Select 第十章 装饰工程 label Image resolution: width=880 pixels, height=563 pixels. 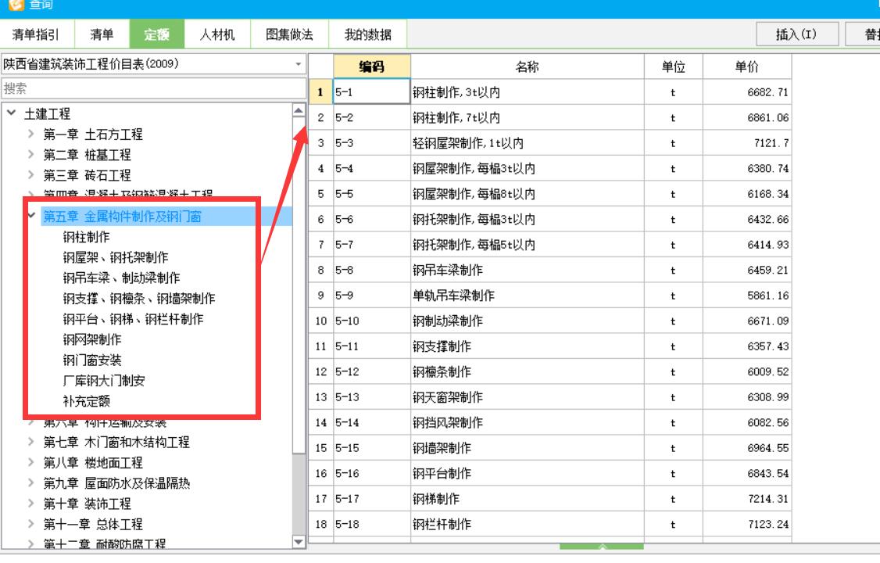tap(87, 504)
